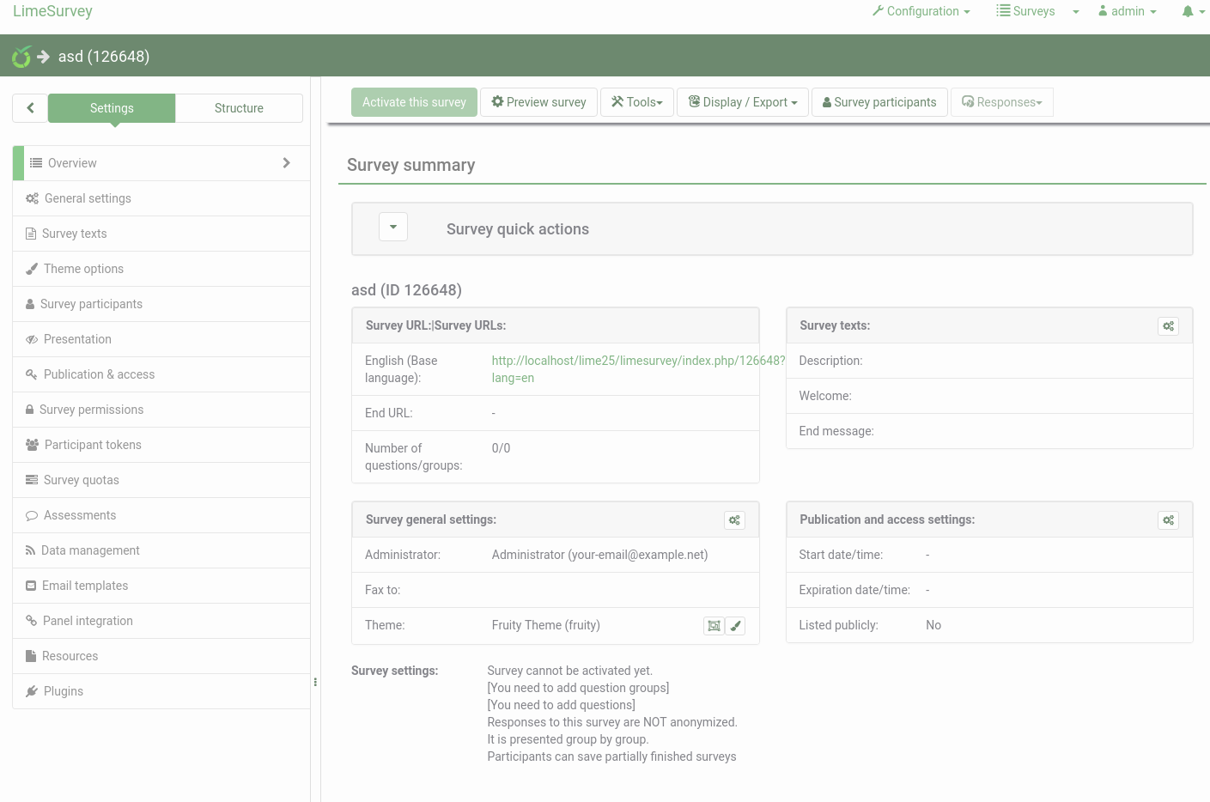
Task: Click the Preview survey button
Action: [x=538, y=102]
